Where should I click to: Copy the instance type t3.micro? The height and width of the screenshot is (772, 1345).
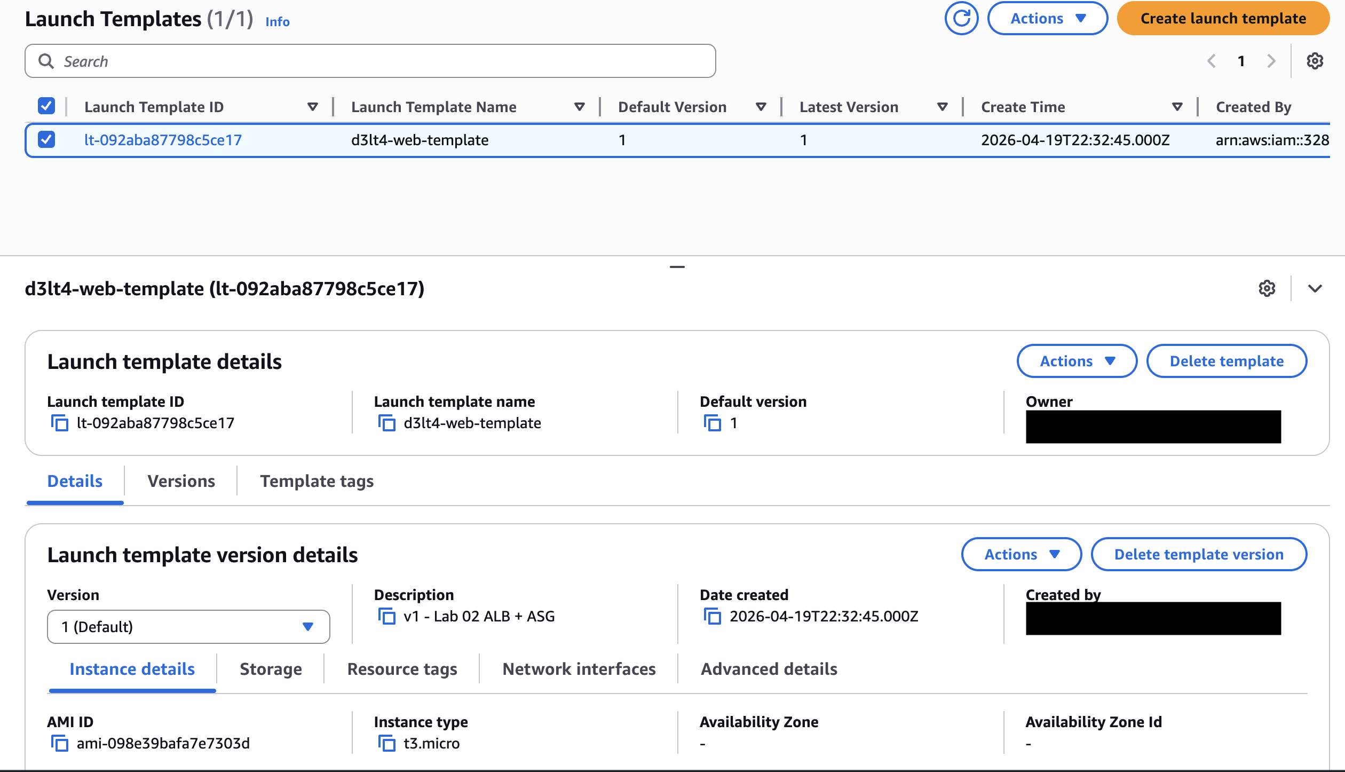point(386,743)
